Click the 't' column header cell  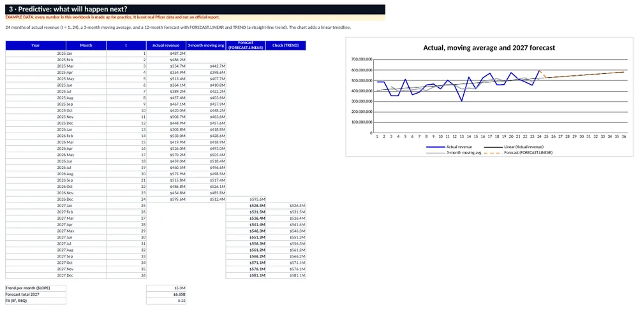pyautogui.click(x=126, y=45)
